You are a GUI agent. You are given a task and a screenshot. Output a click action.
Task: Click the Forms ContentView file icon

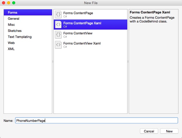58,35
